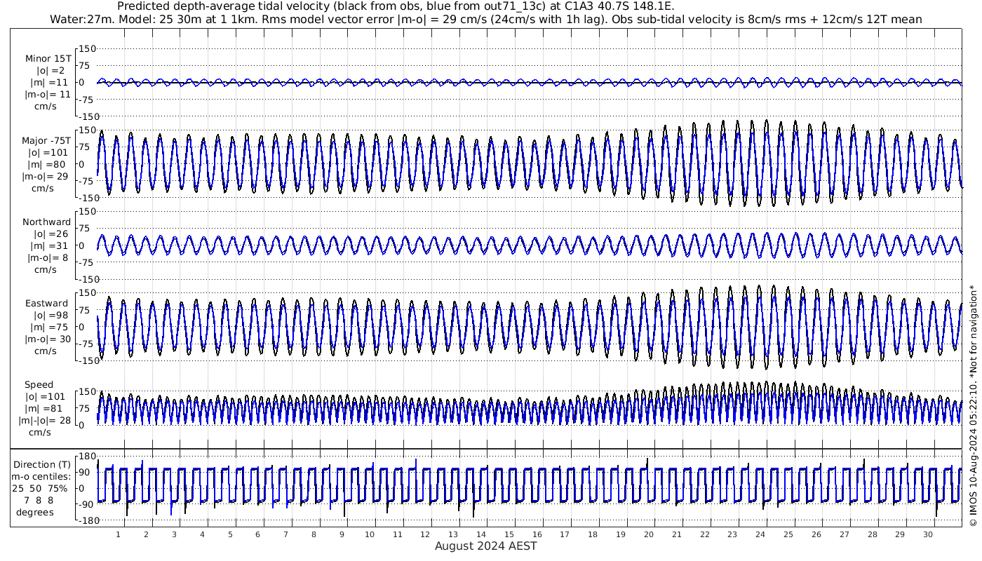982x561 pixels.
Task: Click the day '28' tick on the date axis
Action: pos(872,534)
